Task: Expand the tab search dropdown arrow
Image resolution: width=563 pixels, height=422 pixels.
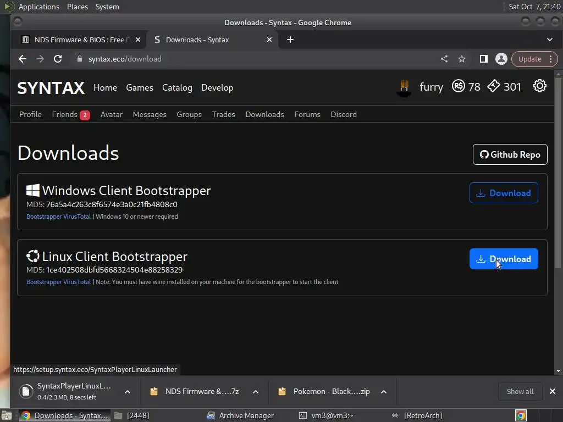Action: pos(550,40)
